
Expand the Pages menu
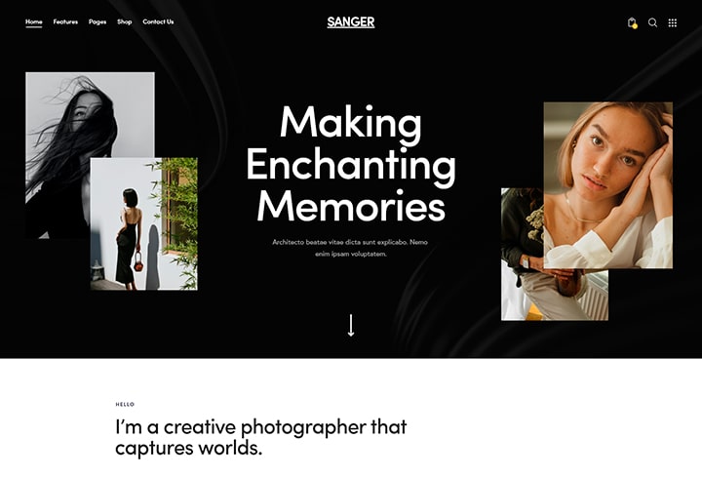(97, 21)
